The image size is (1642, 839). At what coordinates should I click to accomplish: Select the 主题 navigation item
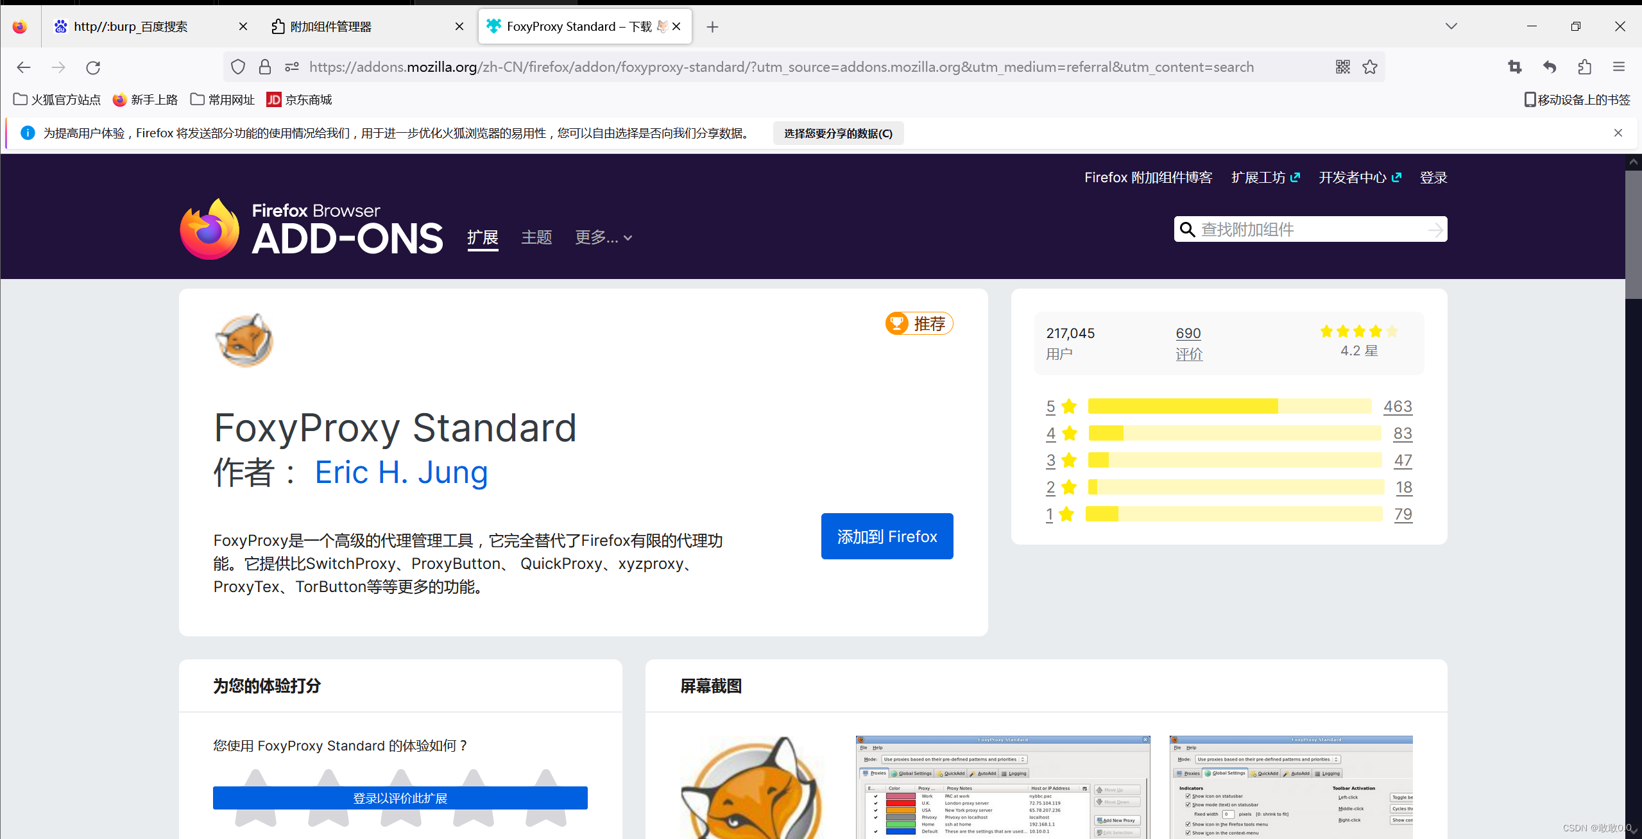[x=536, y=237]
